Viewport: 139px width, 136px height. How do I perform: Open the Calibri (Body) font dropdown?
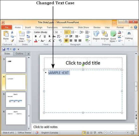point(53,32)
